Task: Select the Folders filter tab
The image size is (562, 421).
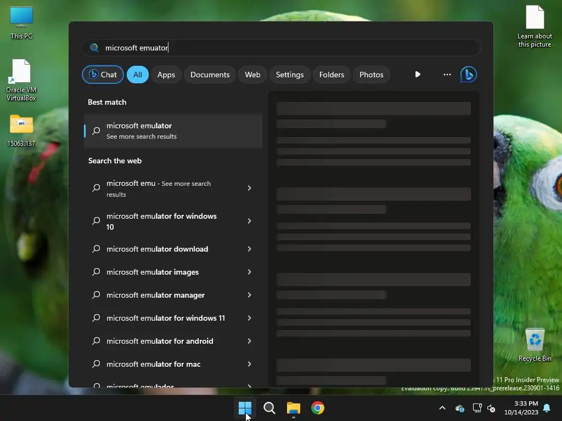Action: pyautogui.click(x=331, y=75)
